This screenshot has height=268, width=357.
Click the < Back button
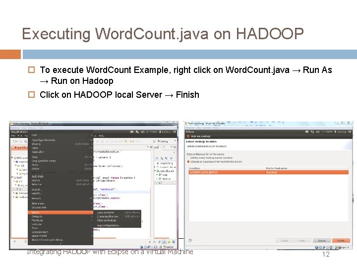coord(284,241)
